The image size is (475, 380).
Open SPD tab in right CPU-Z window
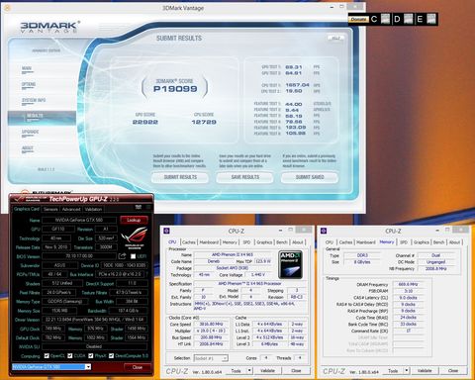pos(404,242)
